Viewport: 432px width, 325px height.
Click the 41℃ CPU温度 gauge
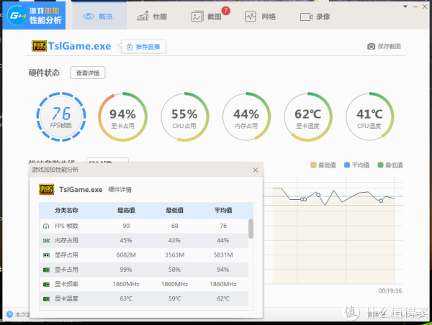pyautogui.click(x=369, y=116)
